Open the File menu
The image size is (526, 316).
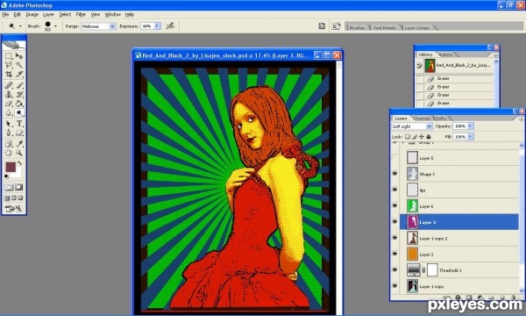[5, 14]
